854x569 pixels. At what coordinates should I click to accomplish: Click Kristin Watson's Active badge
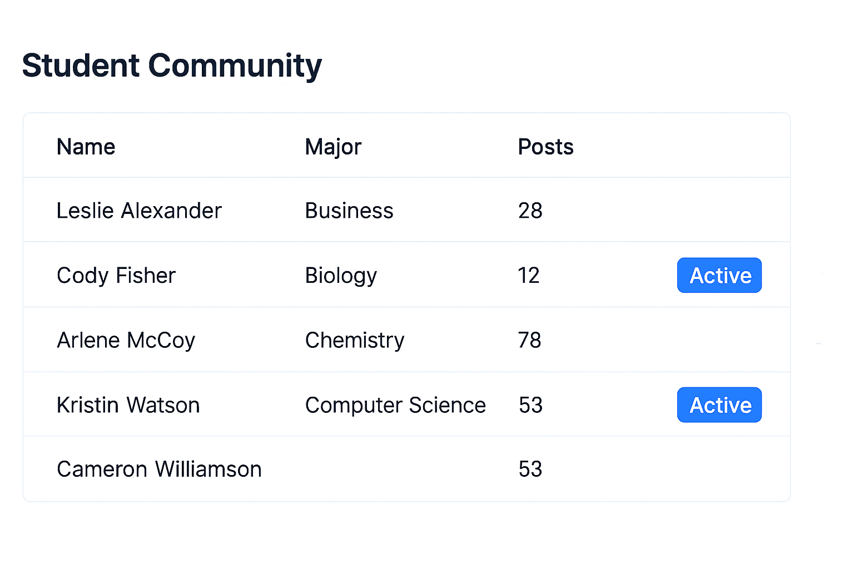coord(719,405)
